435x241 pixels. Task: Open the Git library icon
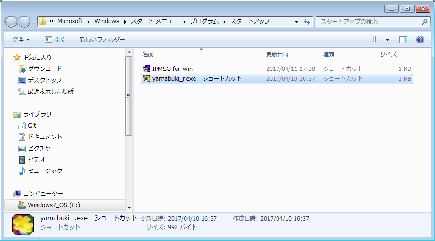coord(21,126)
